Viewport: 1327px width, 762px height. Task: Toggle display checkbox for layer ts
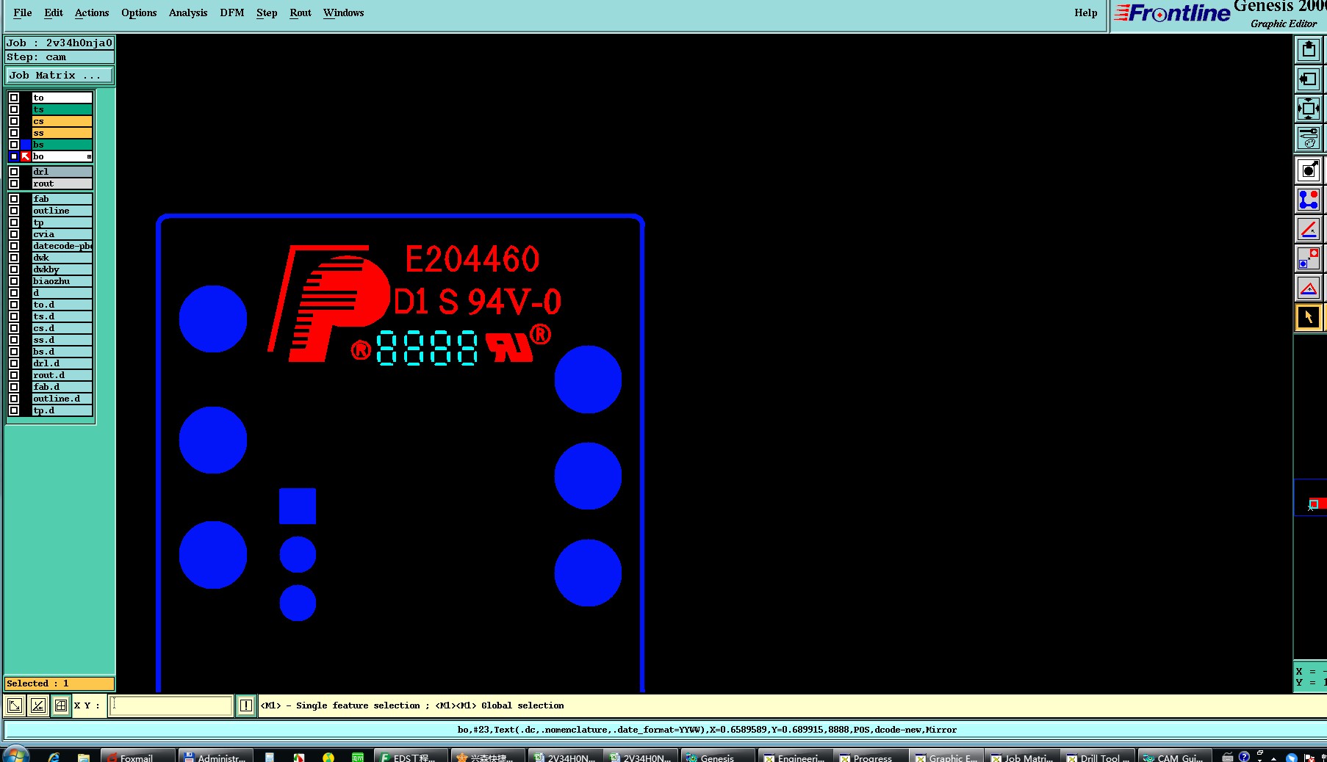point(13,109)
